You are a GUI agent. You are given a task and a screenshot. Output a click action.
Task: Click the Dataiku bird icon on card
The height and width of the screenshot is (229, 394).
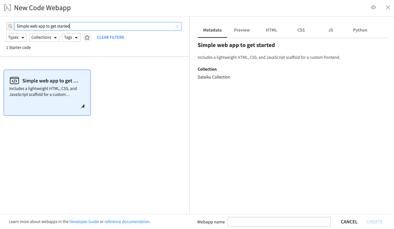[x=83, y=107]
